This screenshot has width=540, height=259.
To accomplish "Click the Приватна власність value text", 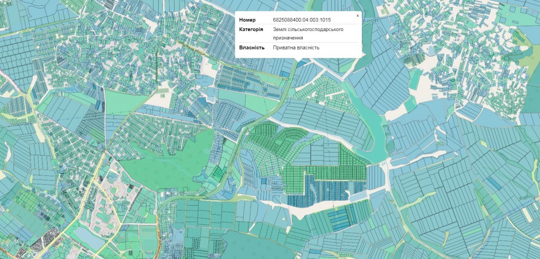I will tap(296, 48).
